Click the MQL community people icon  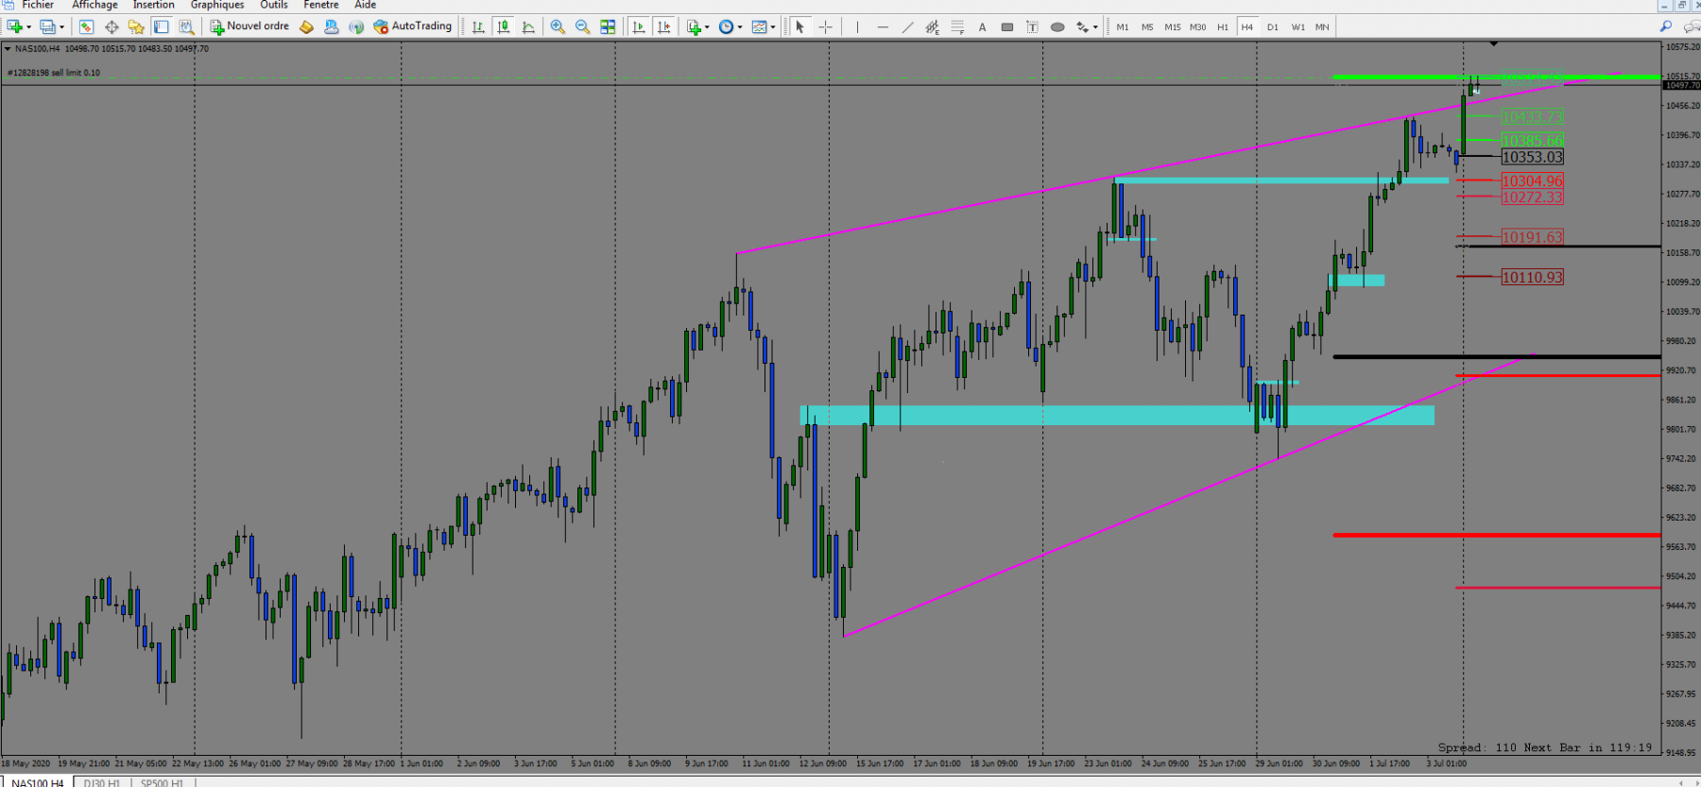[331, 26]
